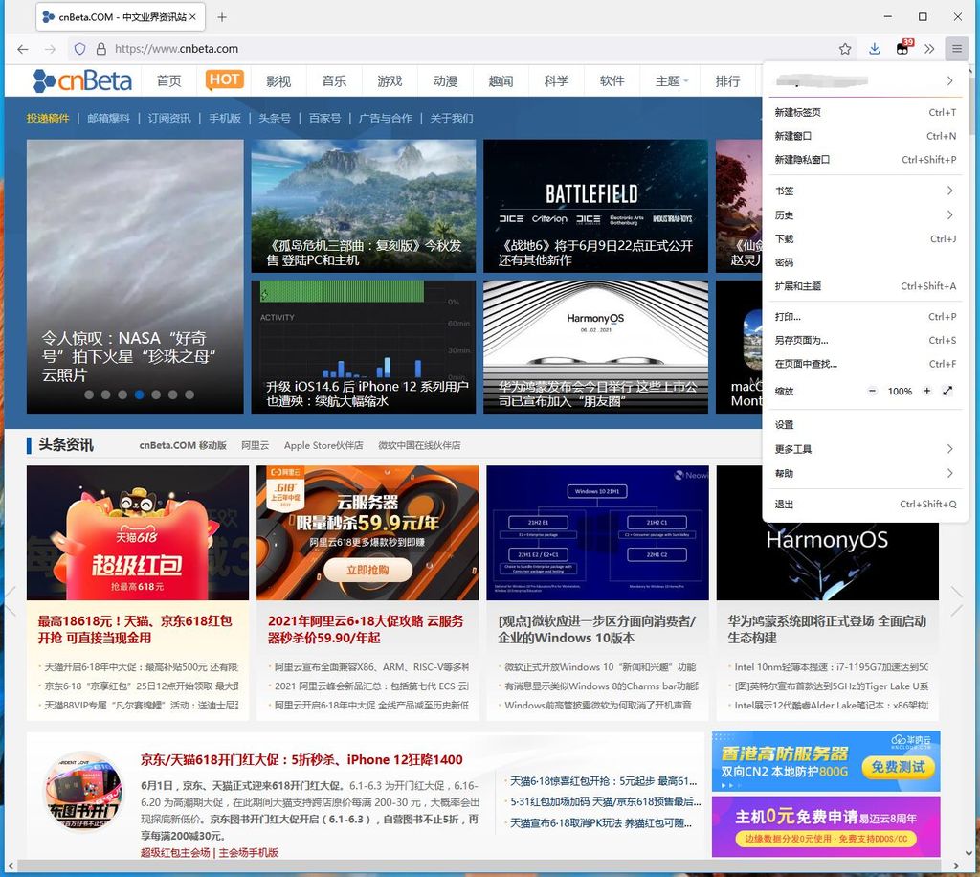Click the orange HOT badge in navigation
This screenshot has height=877, width=980.
(x=225, y=80)
